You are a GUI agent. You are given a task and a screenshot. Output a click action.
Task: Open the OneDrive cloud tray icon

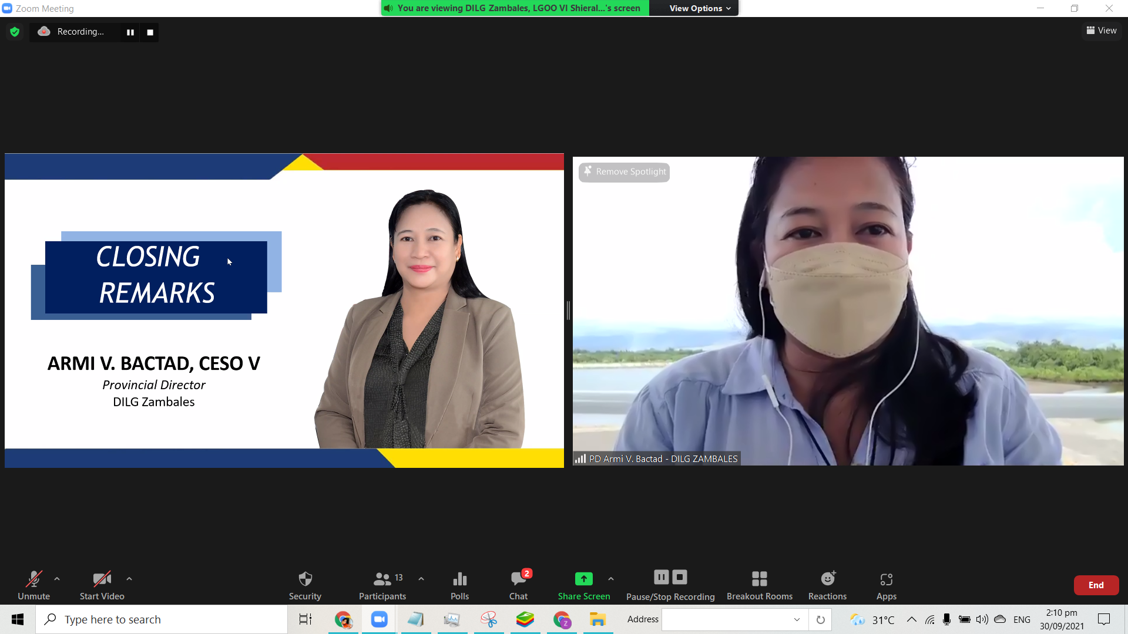tap(1000, 619)
